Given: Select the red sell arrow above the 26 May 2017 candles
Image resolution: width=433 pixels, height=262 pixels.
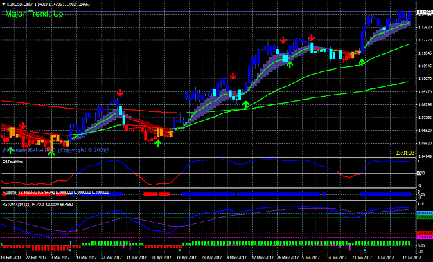Looking at the screenshot, I should point(283,40).
